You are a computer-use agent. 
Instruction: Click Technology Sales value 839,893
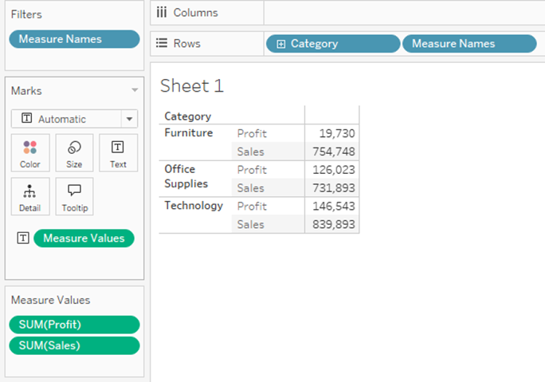pyautogui.click(x=334, y=224)
